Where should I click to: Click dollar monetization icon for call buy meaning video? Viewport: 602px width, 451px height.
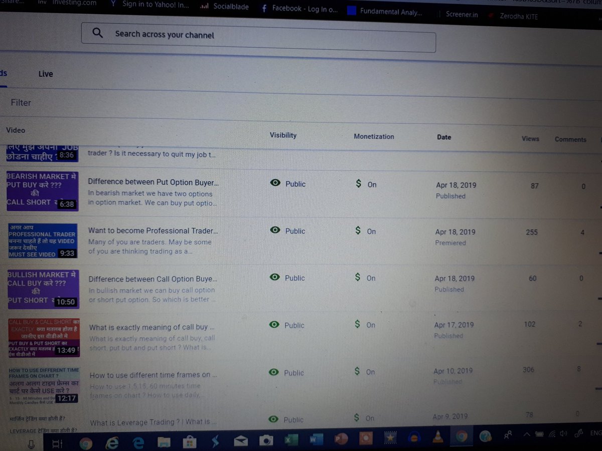click(x=357, y=324)
